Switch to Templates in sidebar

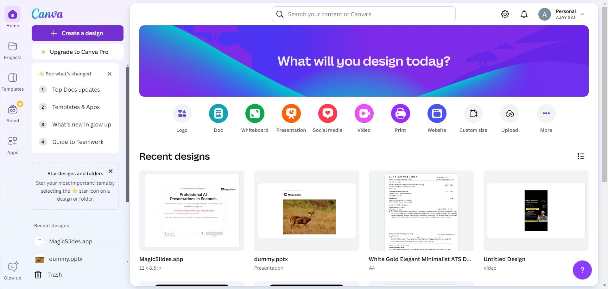[13, 82]
